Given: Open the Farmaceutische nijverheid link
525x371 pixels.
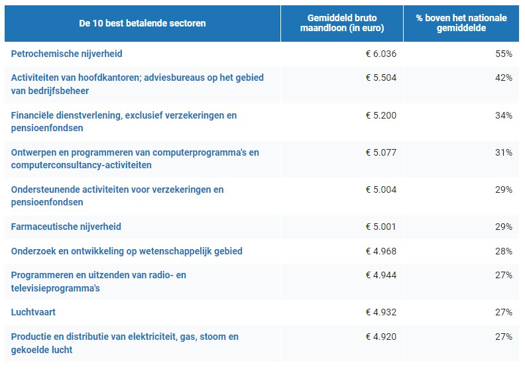Looking at the screenshot, I should [66, 227].
